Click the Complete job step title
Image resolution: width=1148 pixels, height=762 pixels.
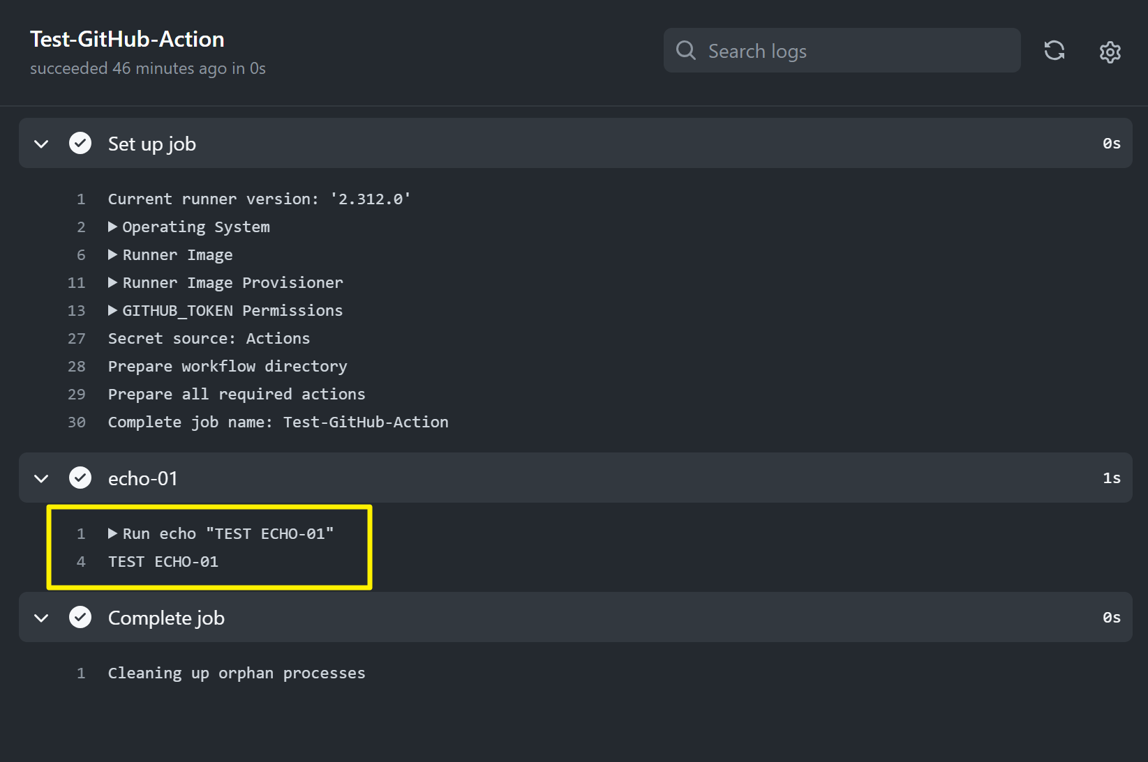click(x=166, y=618)
